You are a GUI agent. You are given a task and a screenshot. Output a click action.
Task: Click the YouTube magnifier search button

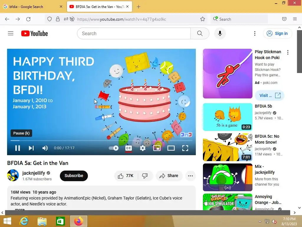click(200, 33)
